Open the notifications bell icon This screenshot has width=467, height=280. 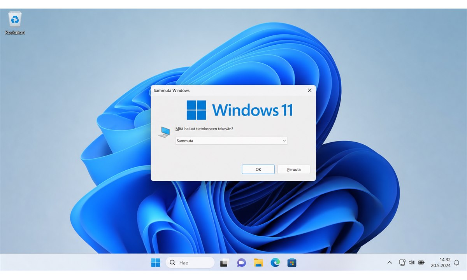(457, 262)
